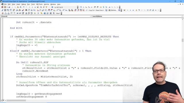Save the project with the Save icon
The width and height of the screenshot is (184, 103).
pos(9,7)
